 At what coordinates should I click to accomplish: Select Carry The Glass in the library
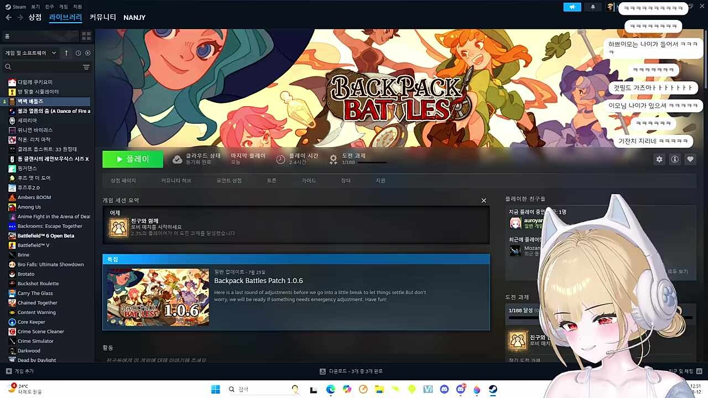(x=46, y=293)
